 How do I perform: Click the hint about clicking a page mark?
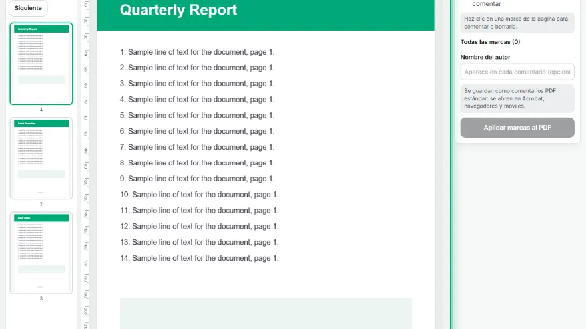point(517,23)
